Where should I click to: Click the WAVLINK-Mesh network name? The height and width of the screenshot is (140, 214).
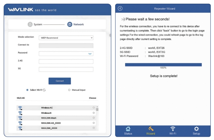coord(49,118)
